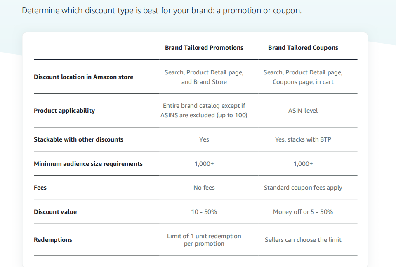Image resolution: width=396 pixels, height=267 pixels.
Task: Click 'Entire brand catalog except if' text
Action: point(204,106)
